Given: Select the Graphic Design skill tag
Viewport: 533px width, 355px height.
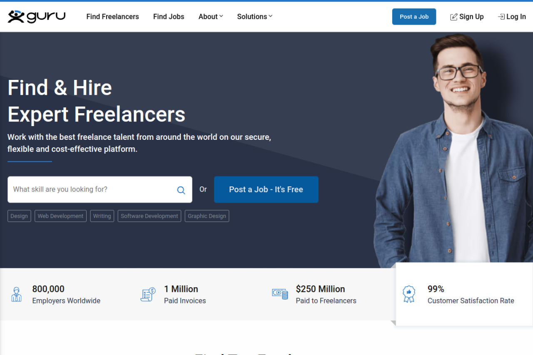Looking at the screenshot, I should 207,216.
